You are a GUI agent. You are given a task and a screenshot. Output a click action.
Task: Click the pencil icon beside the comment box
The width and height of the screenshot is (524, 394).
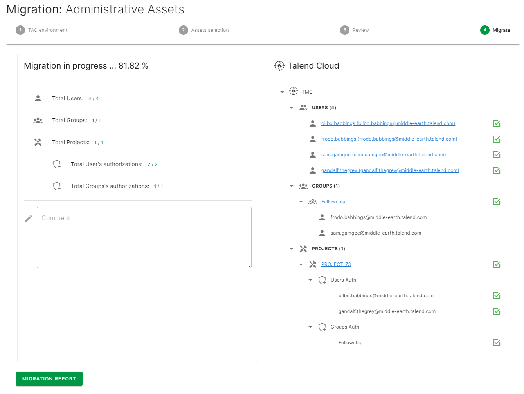click(x=28, y=218)
